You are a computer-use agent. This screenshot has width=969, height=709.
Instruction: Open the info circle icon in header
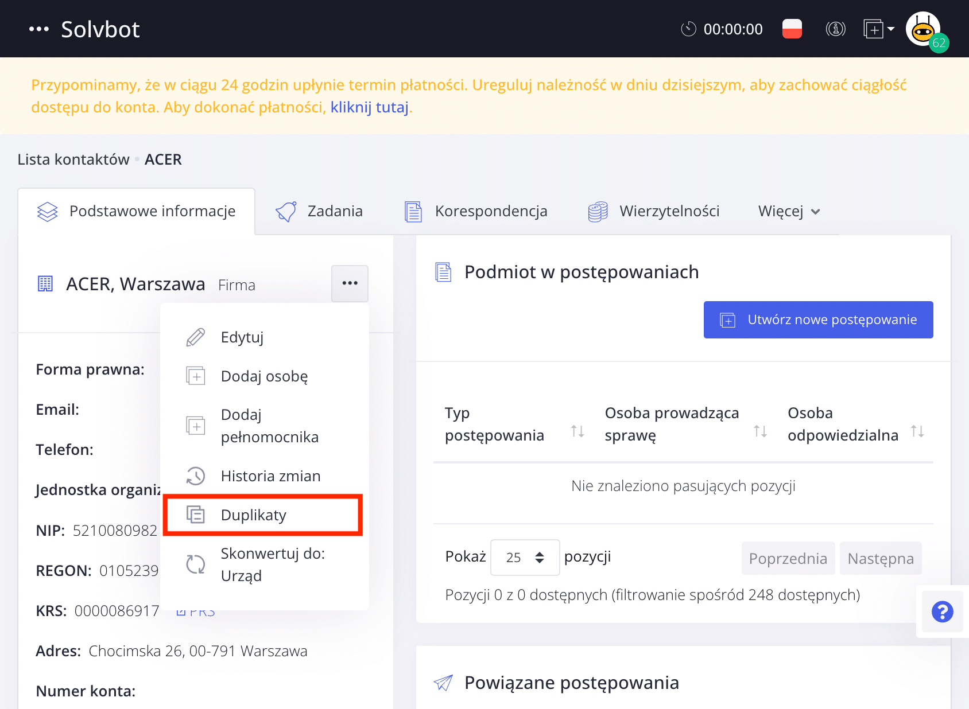836,29
